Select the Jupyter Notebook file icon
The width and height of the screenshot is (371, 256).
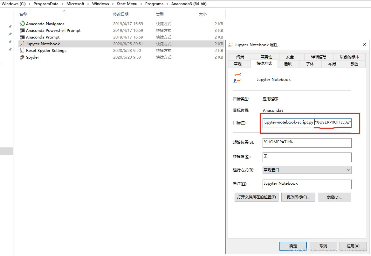point(22,44)
